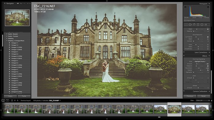
Task: Set Navigator zoom to FIT
Action: click(x=18, y=3)
